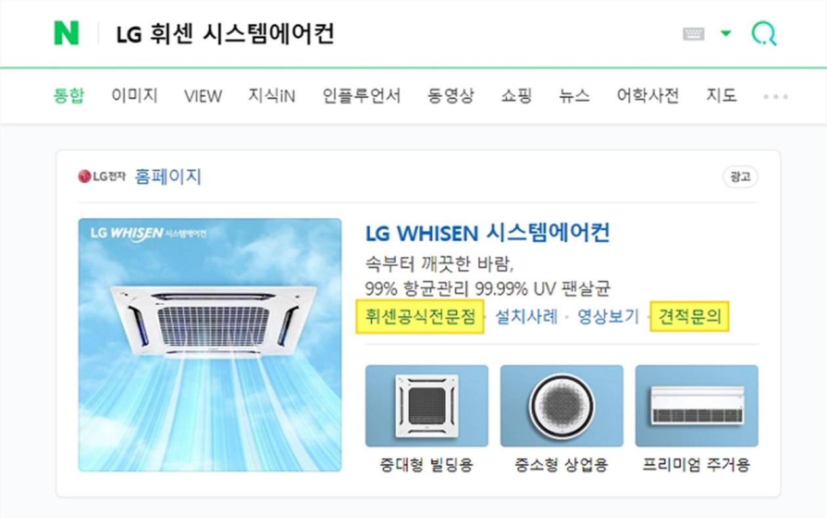Click the search magnifier icon
Screen dimensions: 827x518
click(x=764, y=33)
